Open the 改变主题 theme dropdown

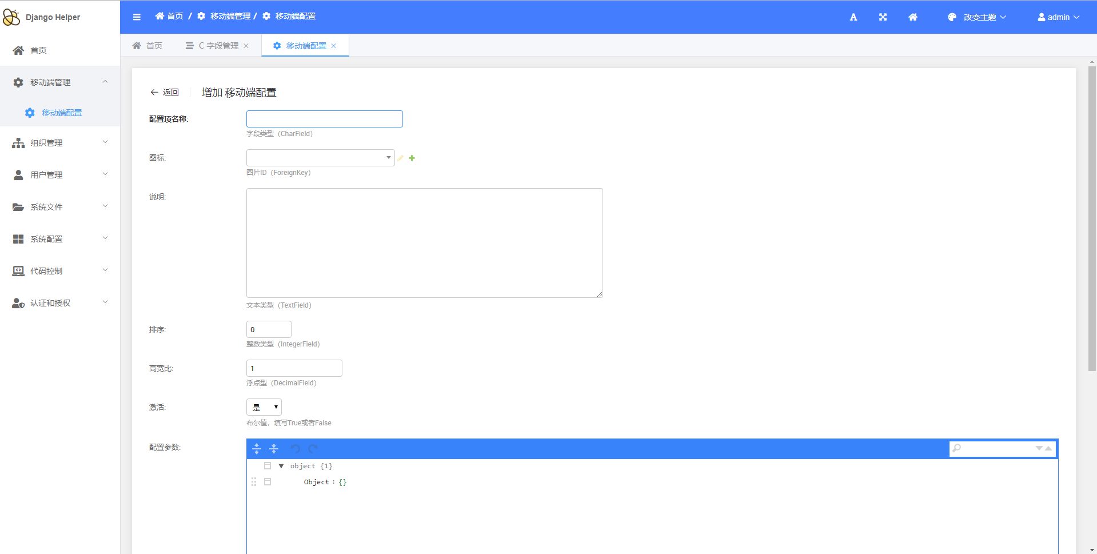click(x=976, y=17)
